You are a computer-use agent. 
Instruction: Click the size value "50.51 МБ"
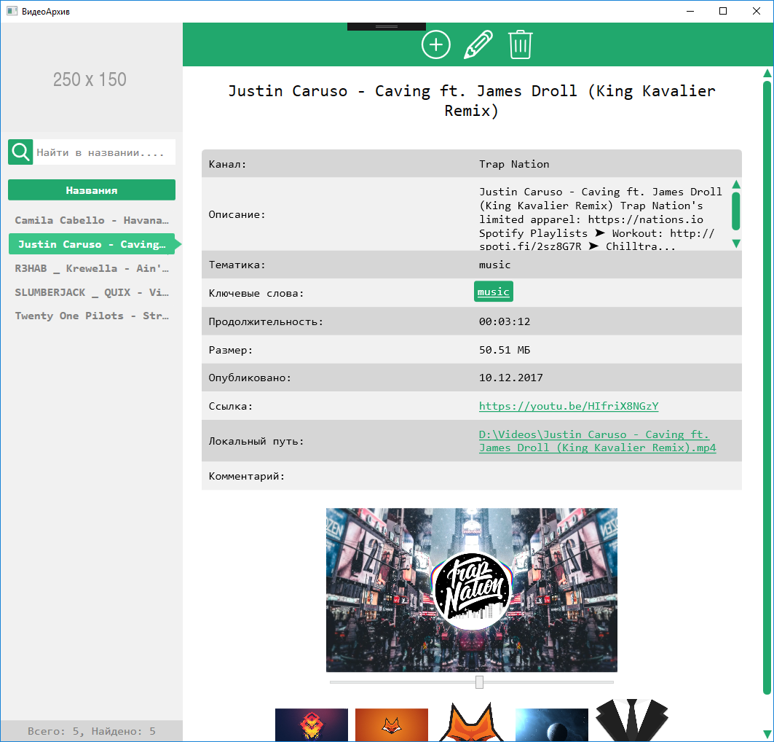(x=505, y=351)
